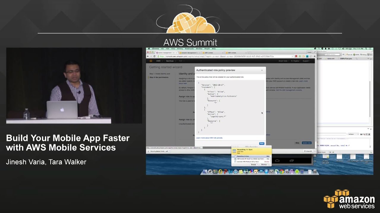Click Dismiss in Office Reminders
The height and width of the screenshot is (213, 380).
(265, 164)
